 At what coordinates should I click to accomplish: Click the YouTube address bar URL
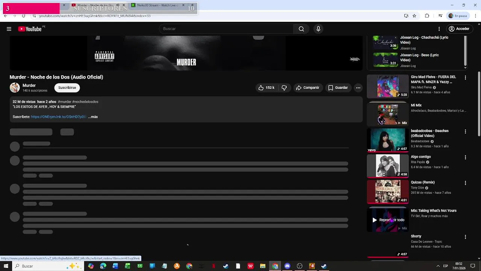pyautogui.click(x=95, y=16)
